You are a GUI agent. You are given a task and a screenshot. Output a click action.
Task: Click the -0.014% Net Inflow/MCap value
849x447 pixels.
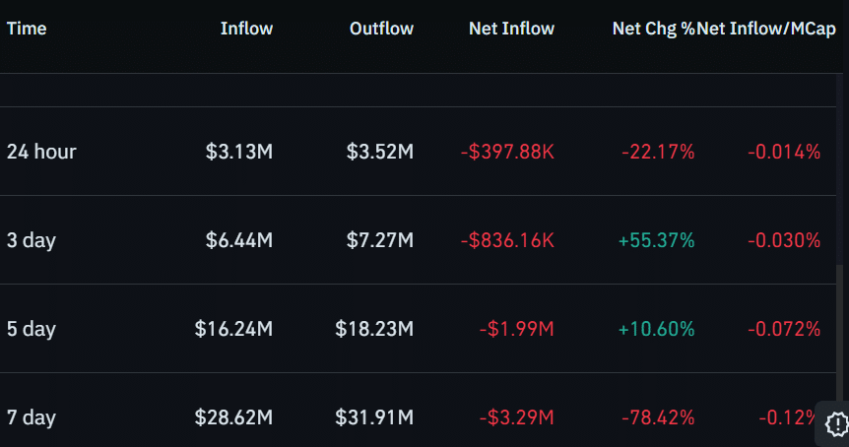point(784,152)
